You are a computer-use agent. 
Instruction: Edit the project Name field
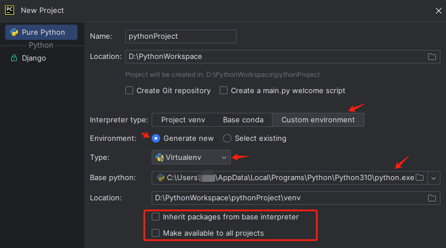[181, 36]
